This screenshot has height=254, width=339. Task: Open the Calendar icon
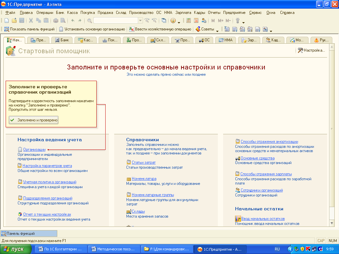point(196,21)
